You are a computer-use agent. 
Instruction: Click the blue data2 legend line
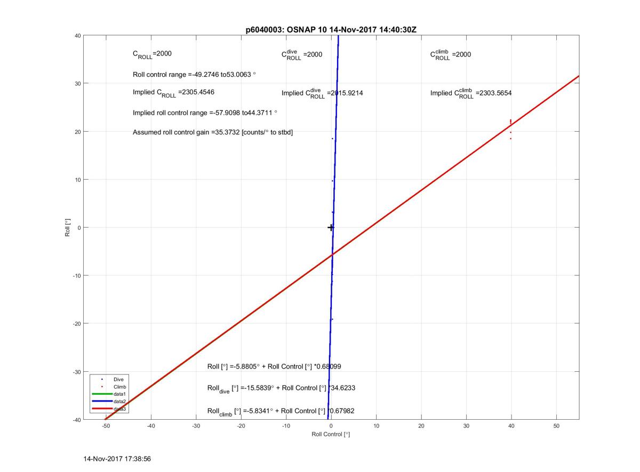pos(101,401)
